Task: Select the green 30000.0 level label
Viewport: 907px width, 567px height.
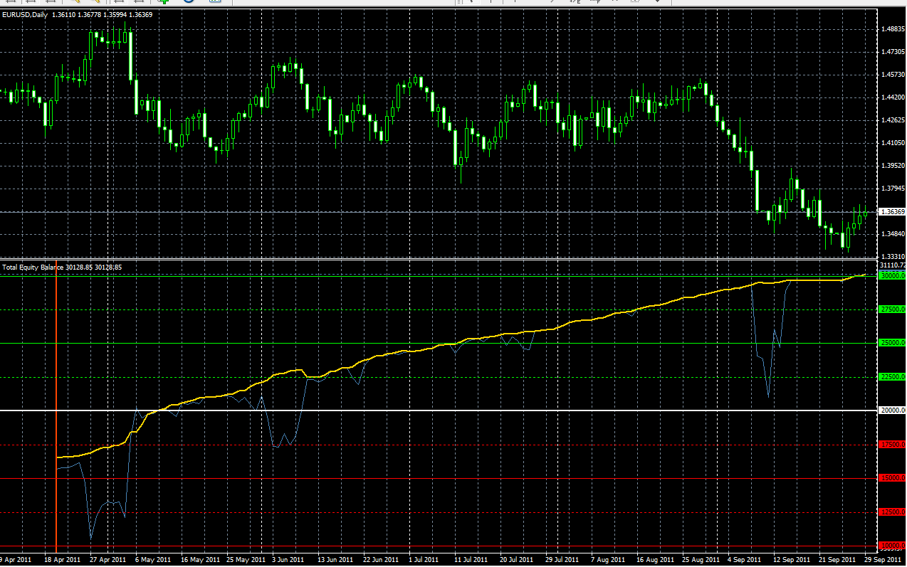Action: click(x=892, y=275)
